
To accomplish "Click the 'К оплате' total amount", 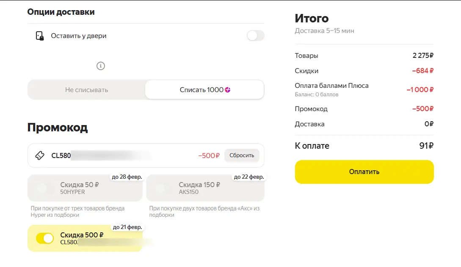I will click(x=426, y=146).
